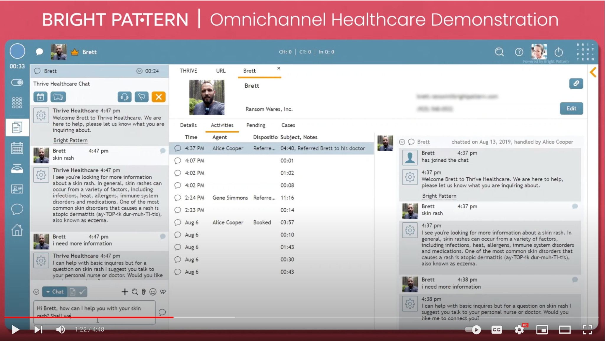This screenshot has height=341, width=605.
Task: Click the checkmark toggle beside the Chat selector
Action: point(82,292)
